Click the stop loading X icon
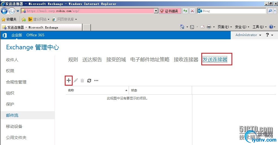 [x=192, y=11]
